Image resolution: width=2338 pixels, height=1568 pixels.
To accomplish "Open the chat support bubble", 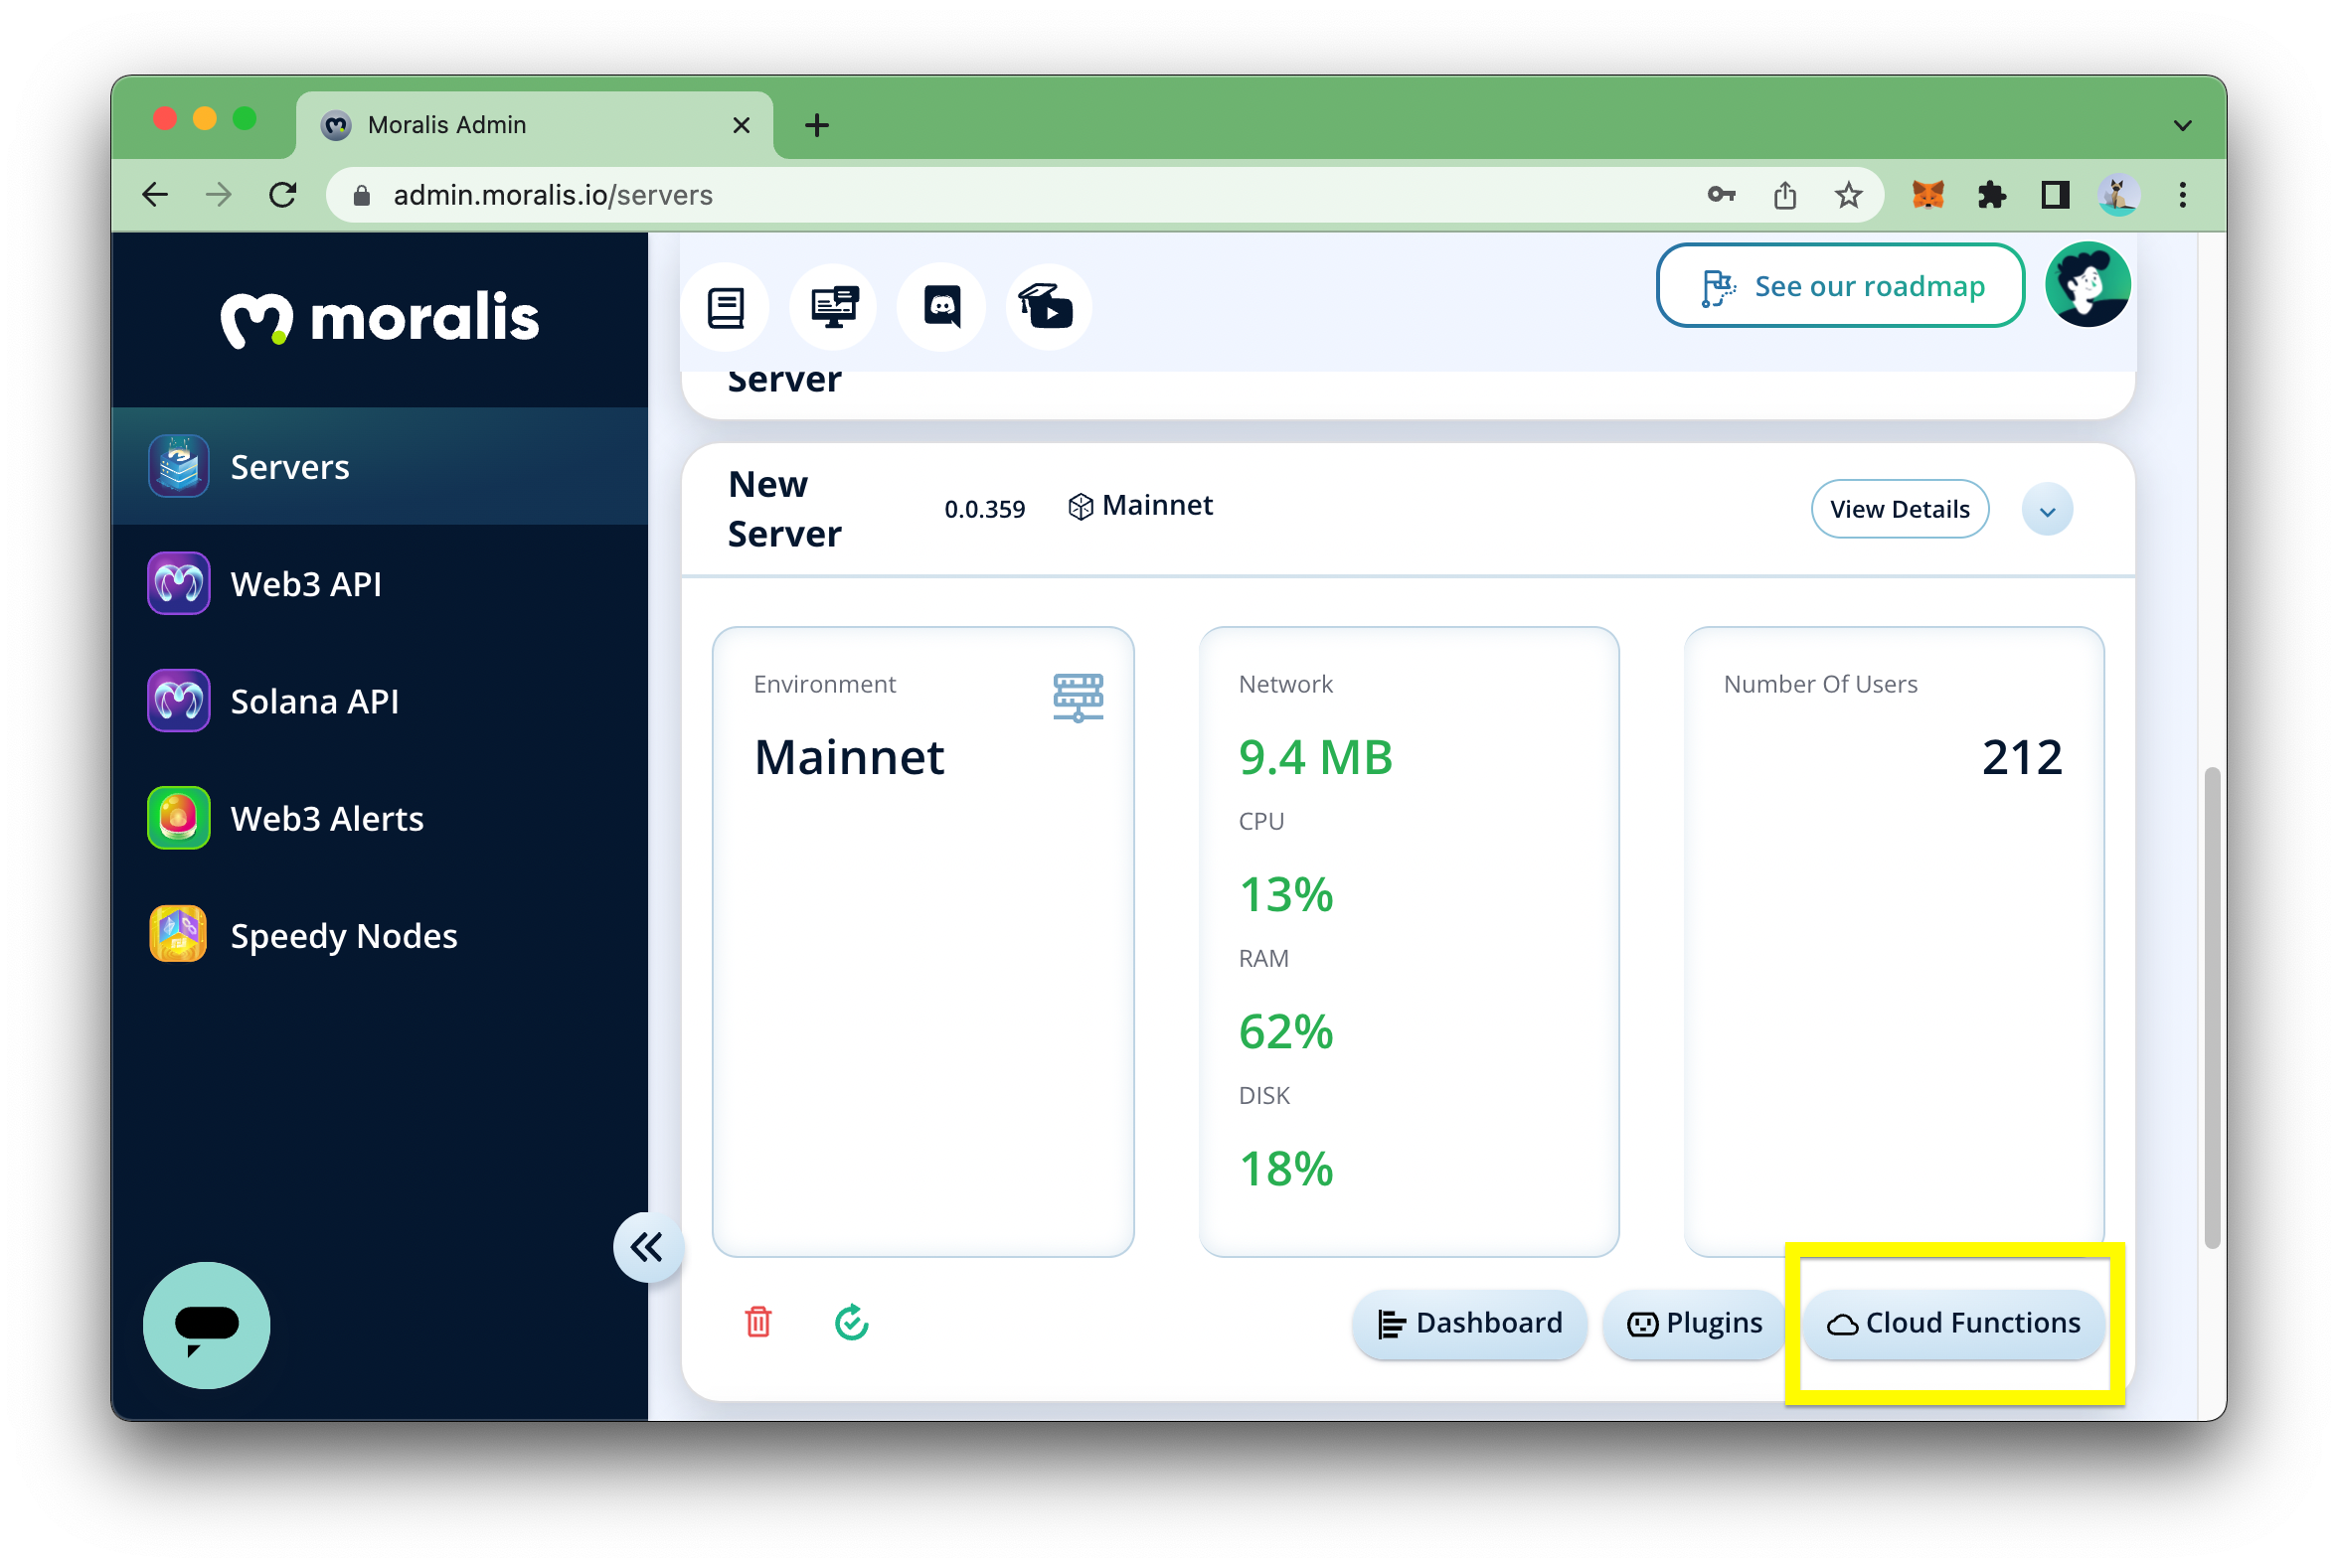I will pyautogui.click(x=207, y=1325).
